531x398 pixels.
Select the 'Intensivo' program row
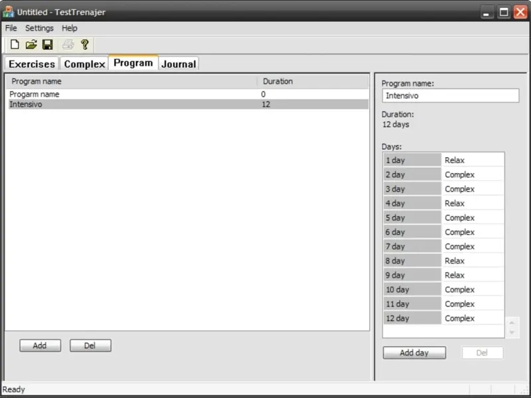click(x=189, y=104)
